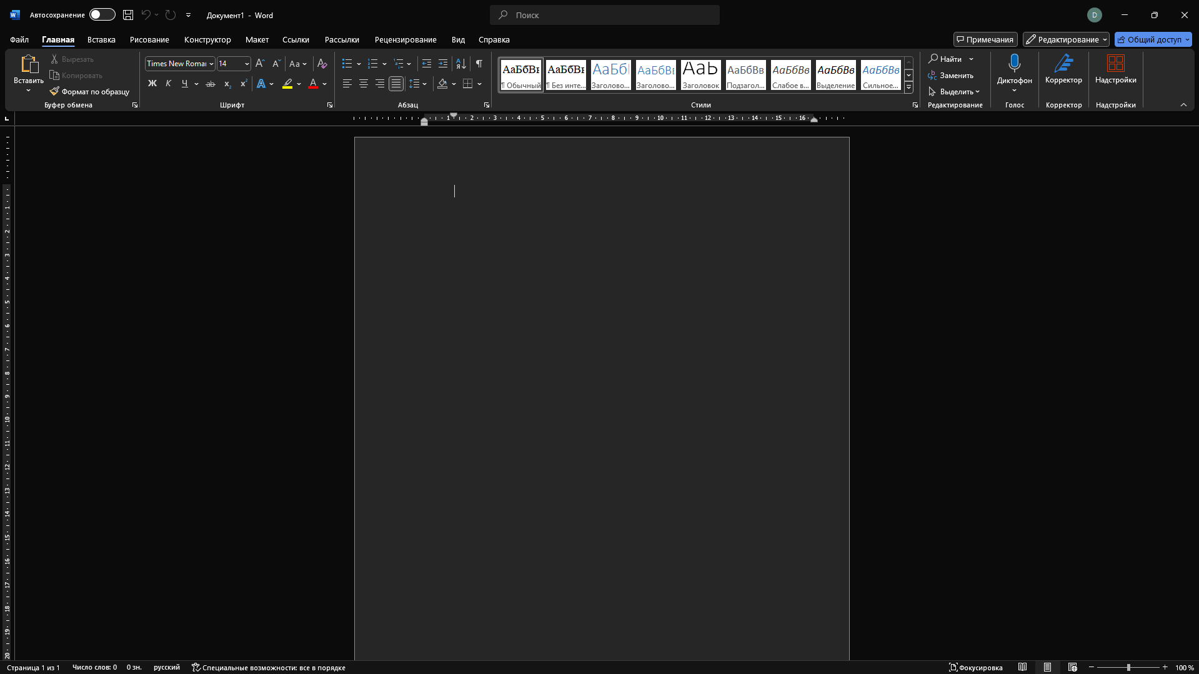Apply strikethrough formatting
The width and height of the screenshot is (1199, 674).
click(211, 84)
